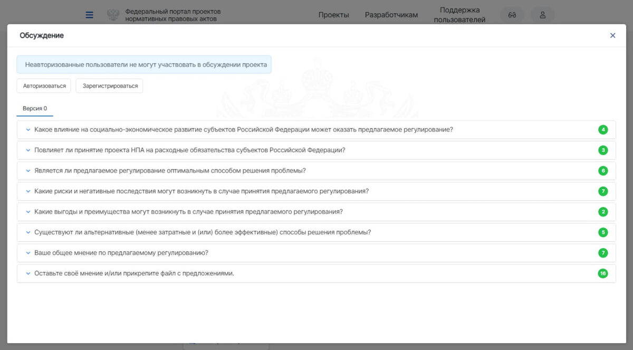Open the user profile icon
Image resolution: width=633 pixels, height=350 pixels.
point(543,15)
